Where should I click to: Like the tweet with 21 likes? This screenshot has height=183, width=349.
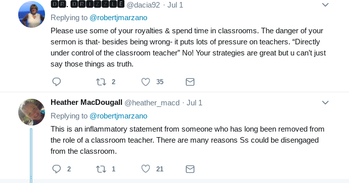coord(146,169)
